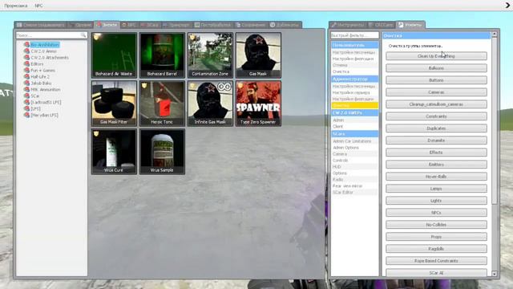Open the Bio-Annihilation category icon
The height and width of the screenshot is (289, 513).
point(26,45)
